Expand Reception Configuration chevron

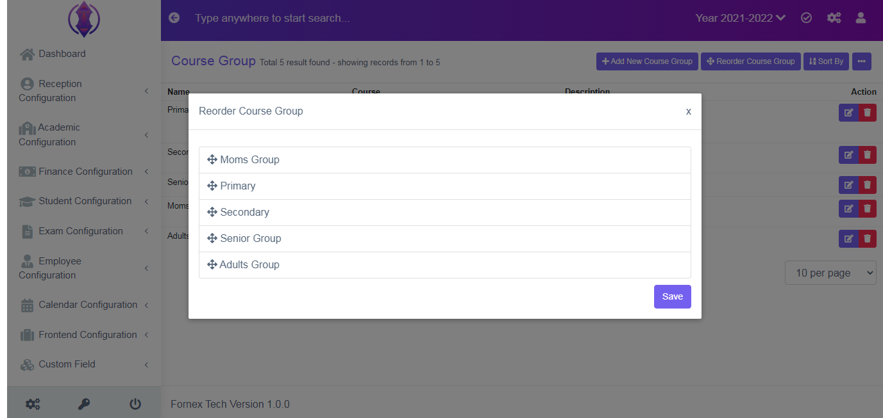click(146, 91)
